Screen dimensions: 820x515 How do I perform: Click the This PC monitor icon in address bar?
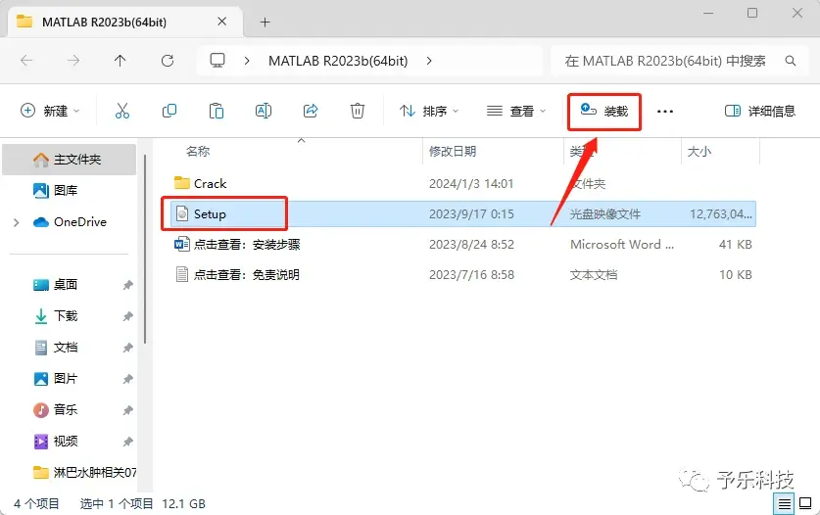click(217, 61)
